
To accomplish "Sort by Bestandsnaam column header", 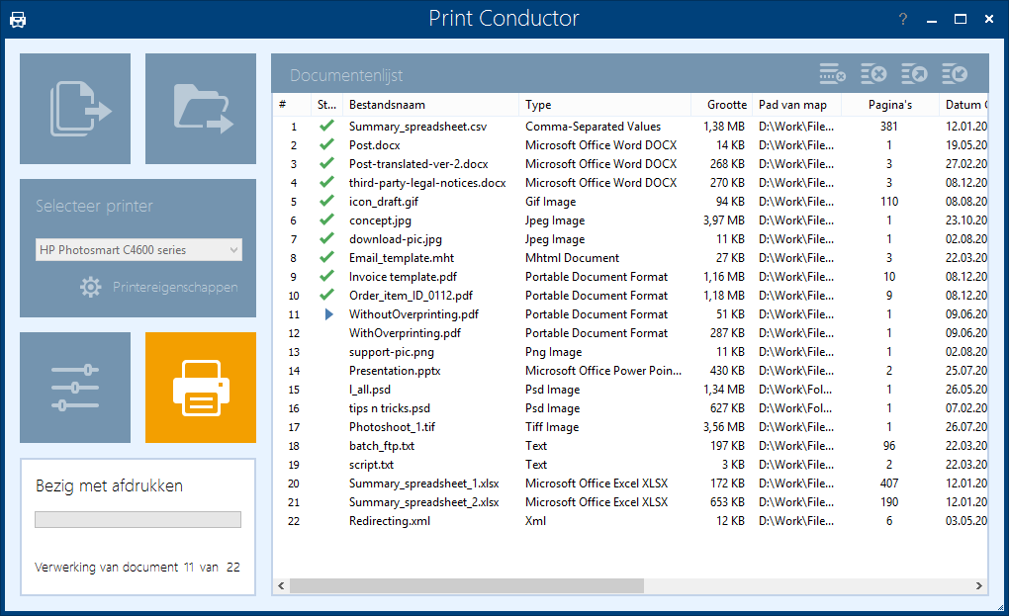I will point(429,105).
